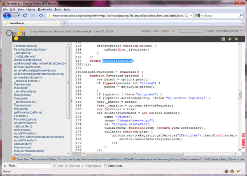Click the browser Back arrow button
The height and width of the screenshot is (176, 247).
[7, 16]
